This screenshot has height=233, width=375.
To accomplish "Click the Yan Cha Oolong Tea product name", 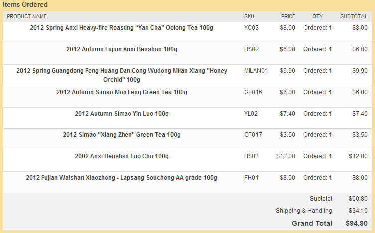I will (122, 28).
